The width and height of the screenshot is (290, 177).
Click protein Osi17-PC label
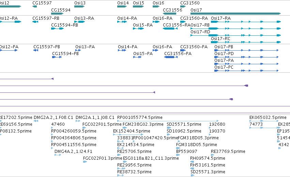224,67
